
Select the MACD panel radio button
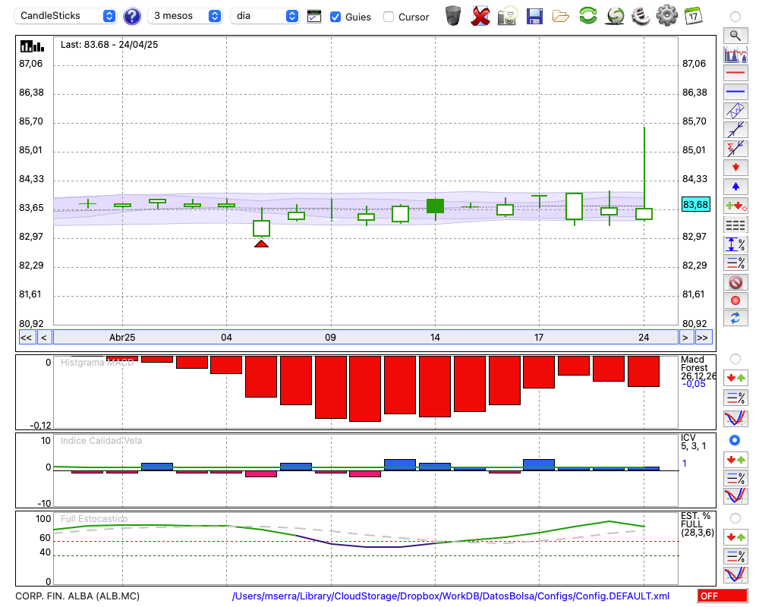pos(735,359)
